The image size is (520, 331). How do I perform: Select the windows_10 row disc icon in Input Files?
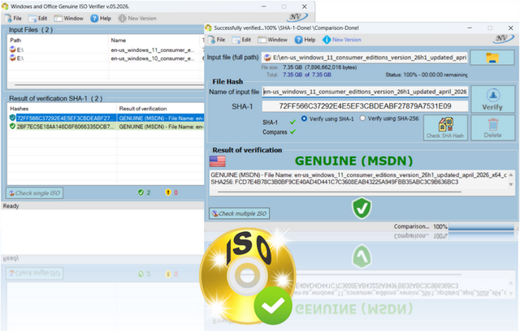tap(13, 58)
